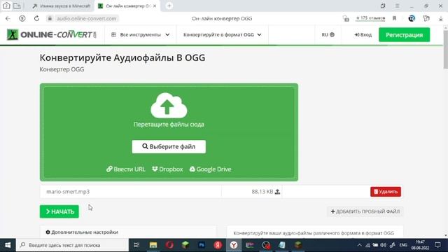This screenshot has width=448, height=252.
Task: Click the red Удалить button
Action: point(386,192)
